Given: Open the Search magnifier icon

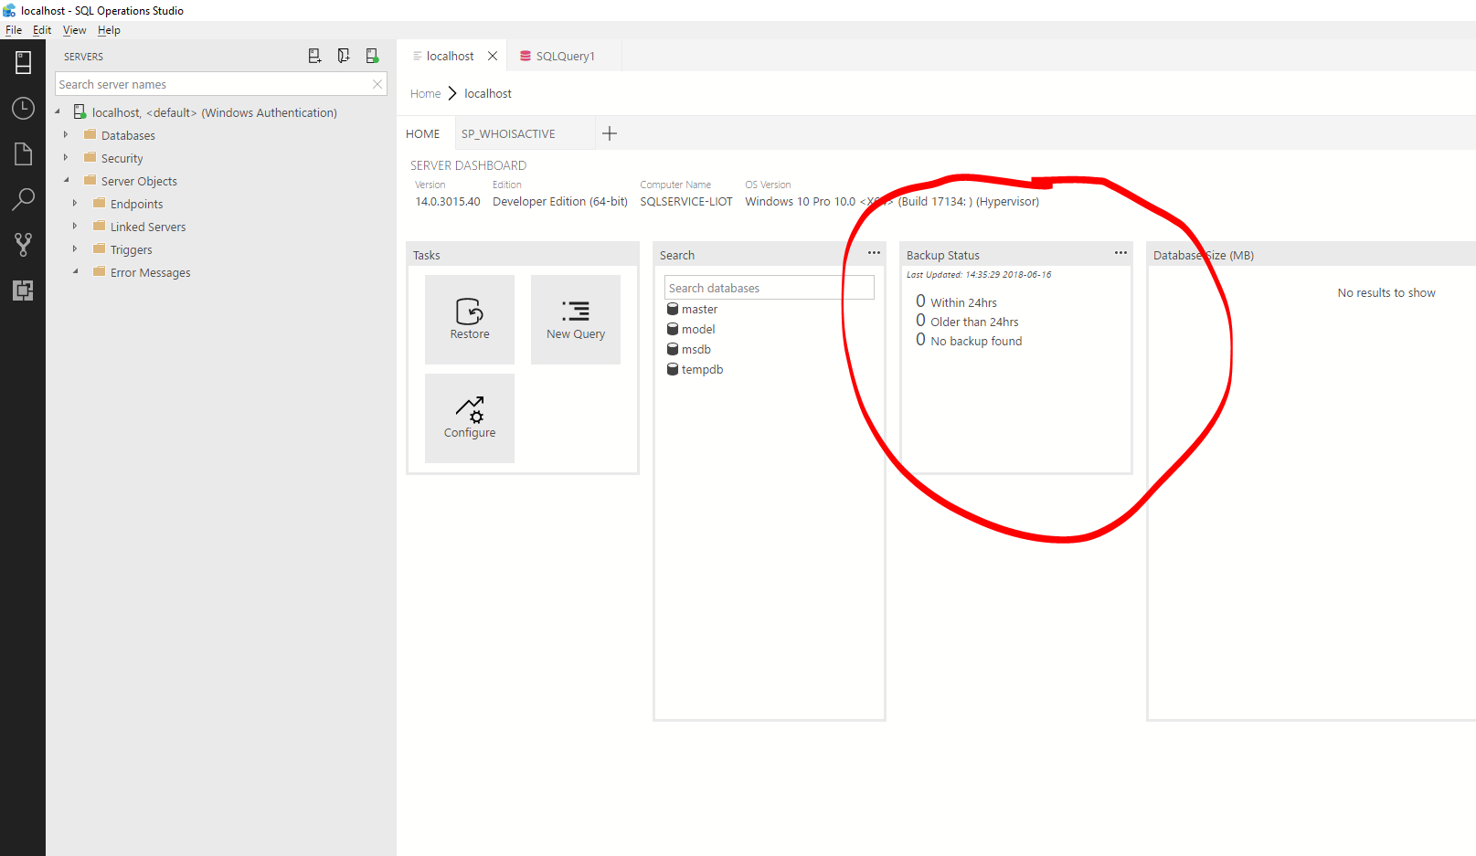Looking at the screenshot, I should pyautogui.click(x=23, y=199).
